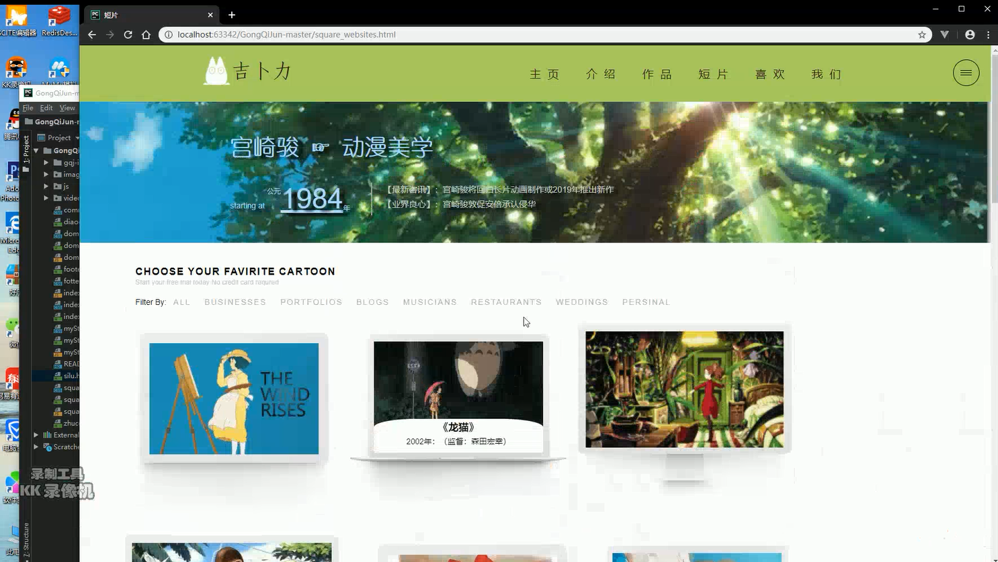Screen dimensions: 998x562
Task: Open the Project view dropdown in PyCharm
Action: point(59,138)
